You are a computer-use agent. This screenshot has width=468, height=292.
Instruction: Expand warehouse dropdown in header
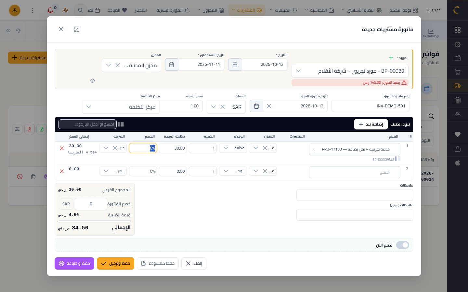(109, 65)
